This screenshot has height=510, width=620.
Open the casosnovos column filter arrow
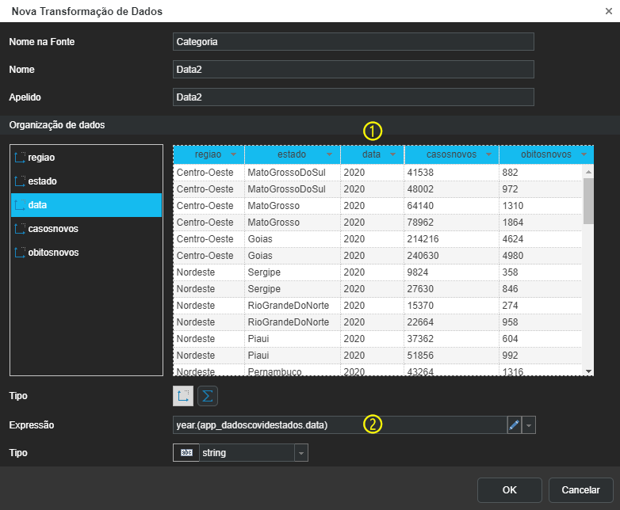tap(488, 154)
